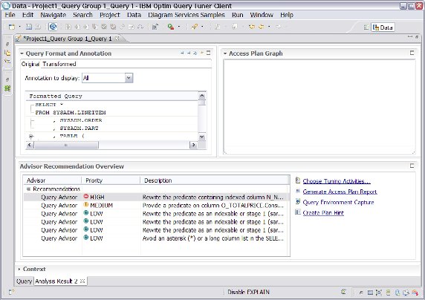This screenshot has height=300, width=425.
Task: Close the Project1_Query Group 1_Query 1 editor tab
Action: pyautogui.click(x=117, y=39)
